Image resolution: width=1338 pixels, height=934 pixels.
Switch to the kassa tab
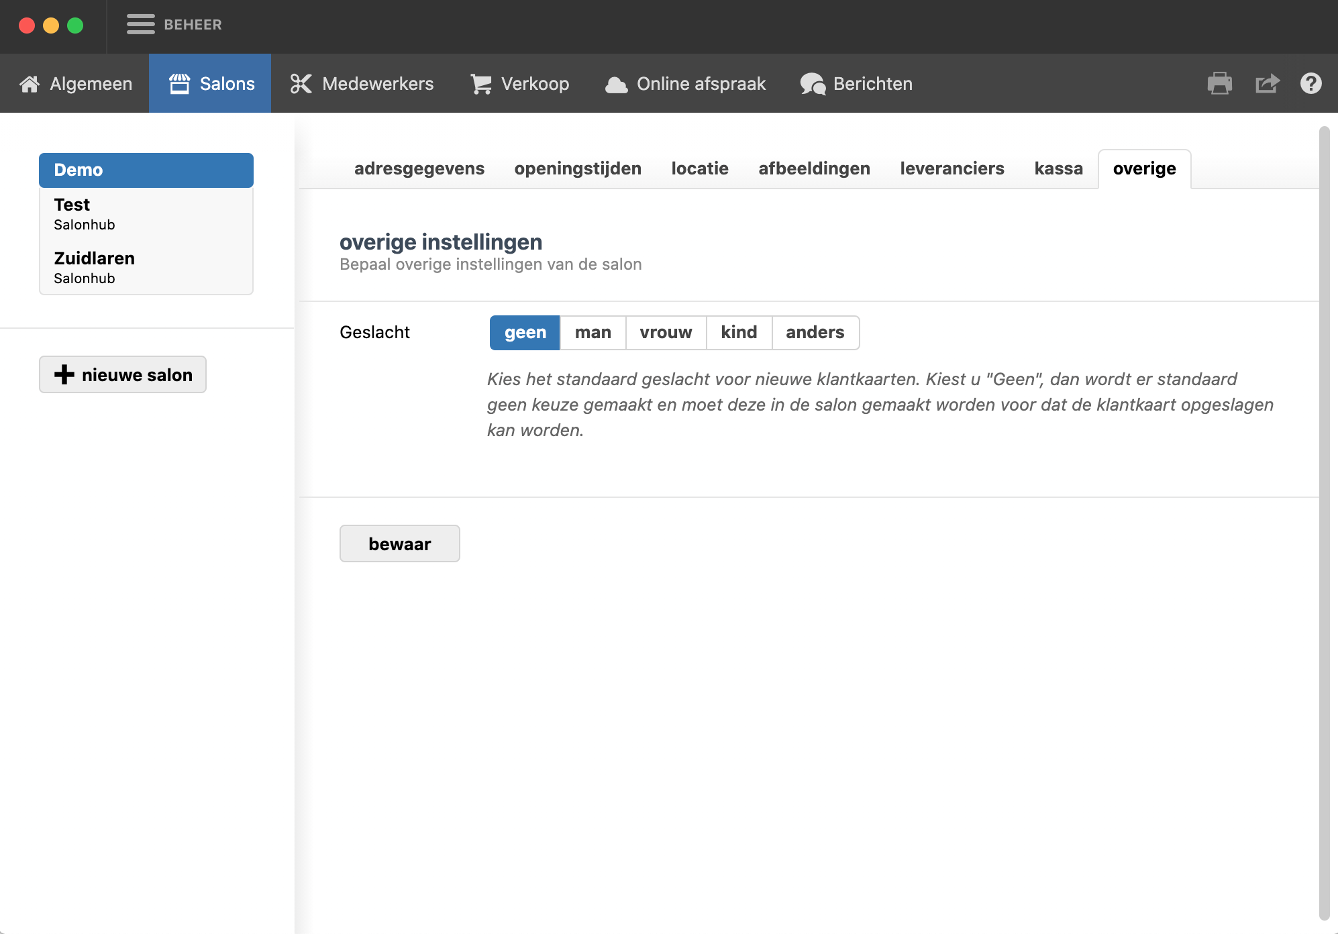[1058, 168]
